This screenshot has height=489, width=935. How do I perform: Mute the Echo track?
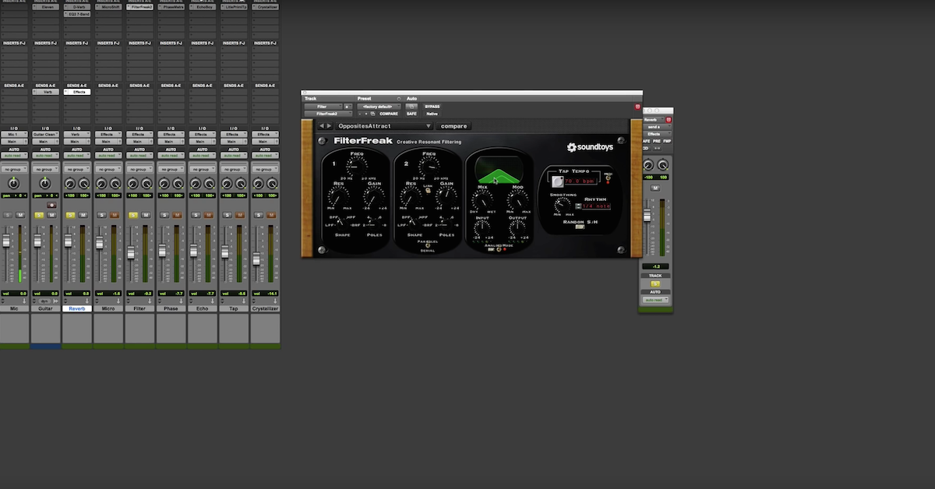(x=207, y=215)
